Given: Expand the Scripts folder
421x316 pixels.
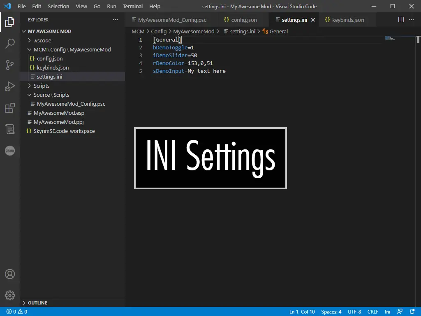Looking at the screenshot, I should coord(41,86).
